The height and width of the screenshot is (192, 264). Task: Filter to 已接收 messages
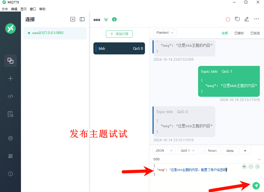click(239, 33)
